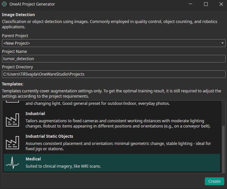Viewport: 227px width, 189px height.
Task: Focus the Project Name field with tumor_detection
Action: coord(113,59)
